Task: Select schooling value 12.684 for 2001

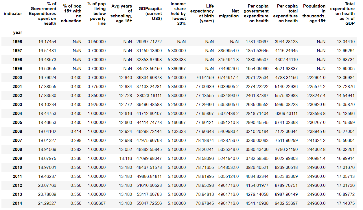Action: [125, 87]
